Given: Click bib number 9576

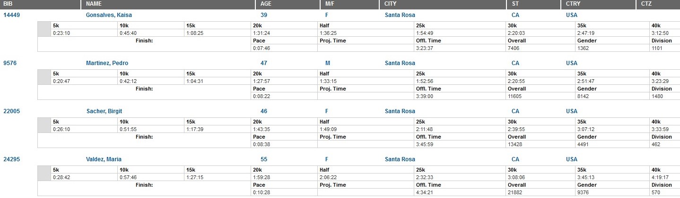Looking at the screenshot, I should pyautogui.click(x=10, y=63).
